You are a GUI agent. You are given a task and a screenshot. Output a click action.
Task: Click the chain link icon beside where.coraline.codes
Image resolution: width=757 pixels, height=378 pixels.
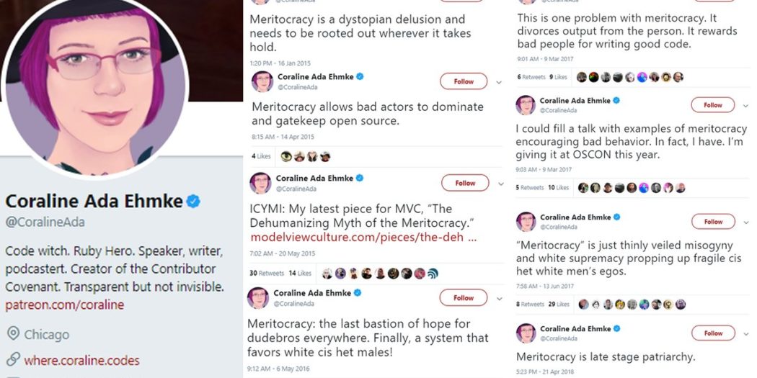pos(12,360)
